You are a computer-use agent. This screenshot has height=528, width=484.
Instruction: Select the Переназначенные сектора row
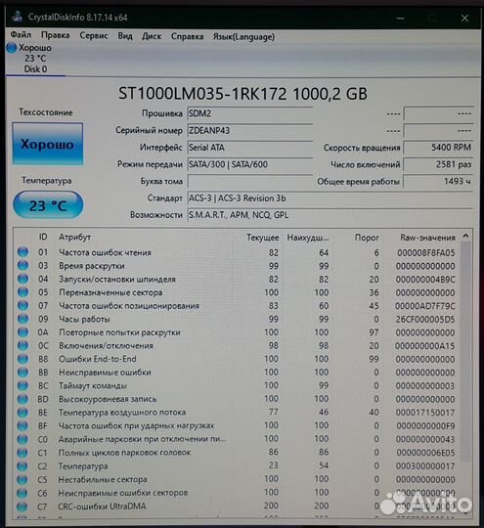[x=238, y=292]
